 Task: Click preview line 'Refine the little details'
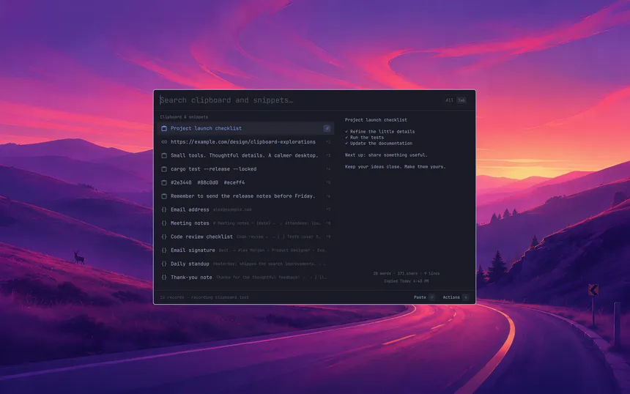pyautogui.click(x=379, y=131)
